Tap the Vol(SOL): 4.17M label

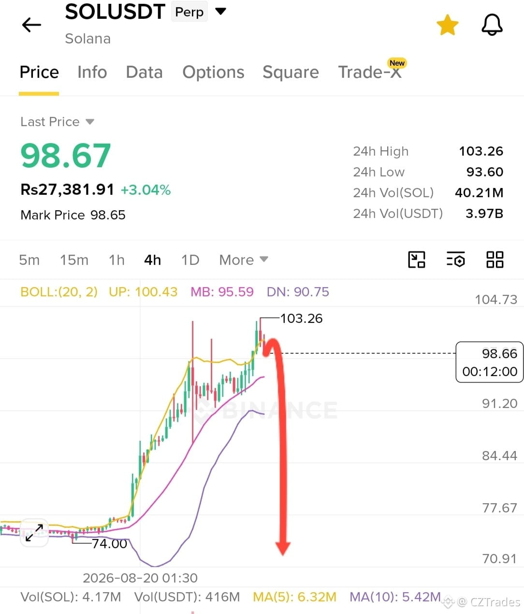point(71,597)
